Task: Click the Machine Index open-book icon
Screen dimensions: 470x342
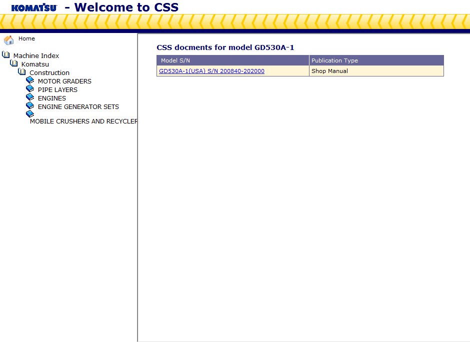Action: 5,55
